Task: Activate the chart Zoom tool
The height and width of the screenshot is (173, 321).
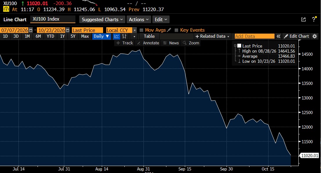Action: tap(191, 43)
